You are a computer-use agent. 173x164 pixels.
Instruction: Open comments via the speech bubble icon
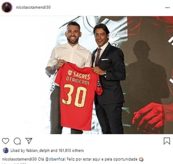coord(17,141)
